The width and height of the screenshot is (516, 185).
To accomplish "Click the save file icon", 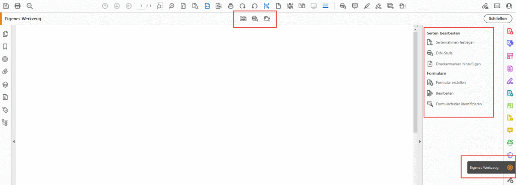I will point(6,6).
